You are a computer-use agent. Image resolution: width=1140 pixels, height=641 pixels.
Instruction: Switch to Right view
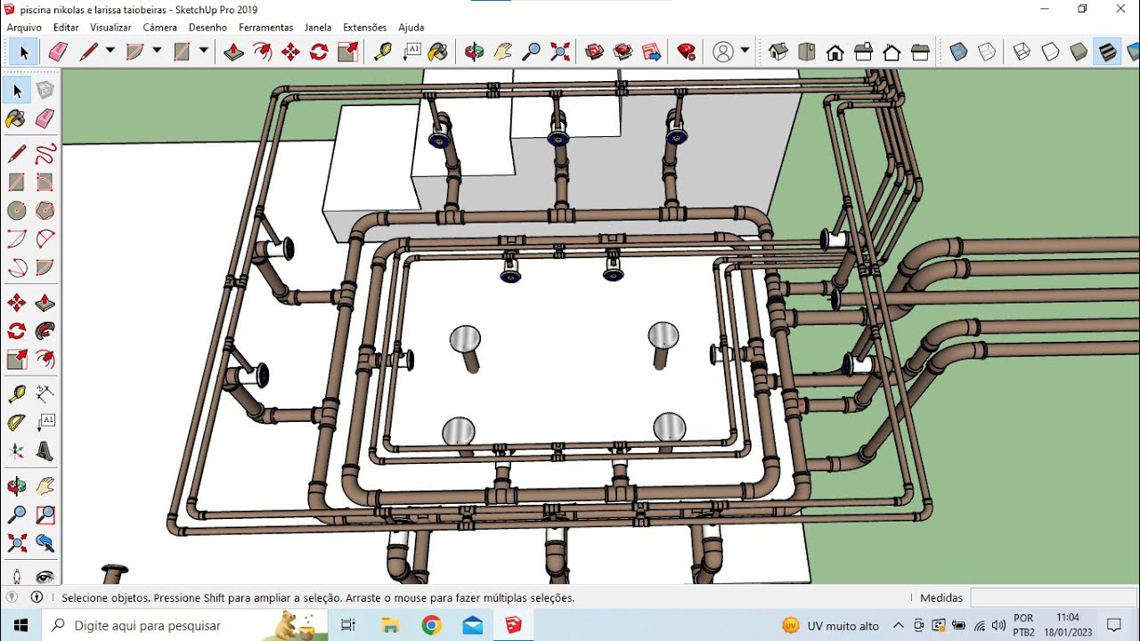(x=864, y=52)
